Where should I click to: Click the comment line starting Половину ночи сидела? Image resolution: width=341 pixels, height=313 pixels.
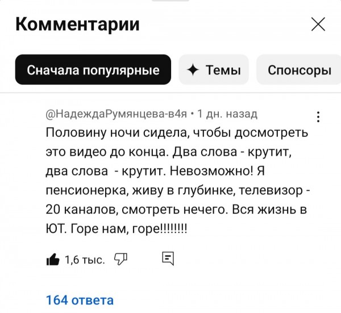point(176,133)
